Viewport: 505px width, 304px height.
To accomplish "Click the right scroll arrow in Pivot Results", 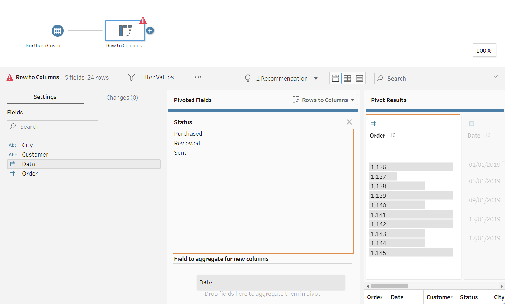I will [502, 286].
